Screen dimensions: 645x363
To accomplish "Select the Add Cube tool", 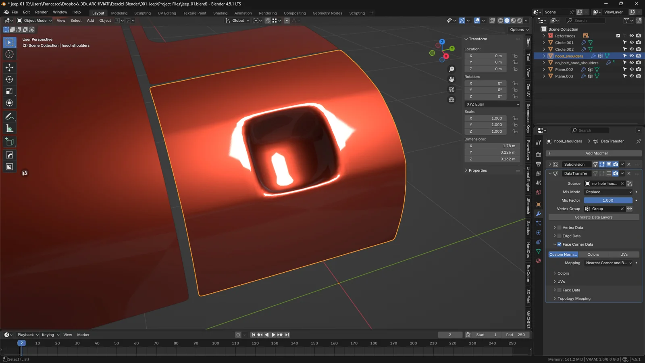I will (10, 142).
